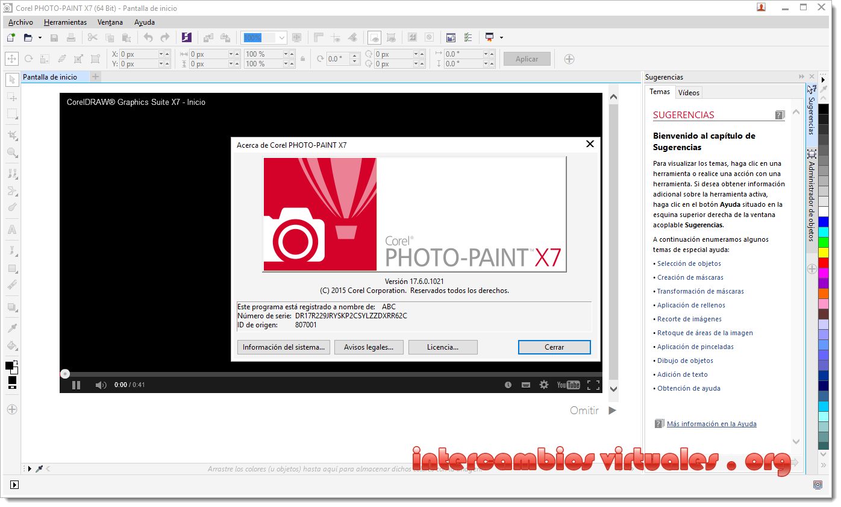Select the Crop tool
Viewport: 841px width, 507px height.
(x=12, y=135)
